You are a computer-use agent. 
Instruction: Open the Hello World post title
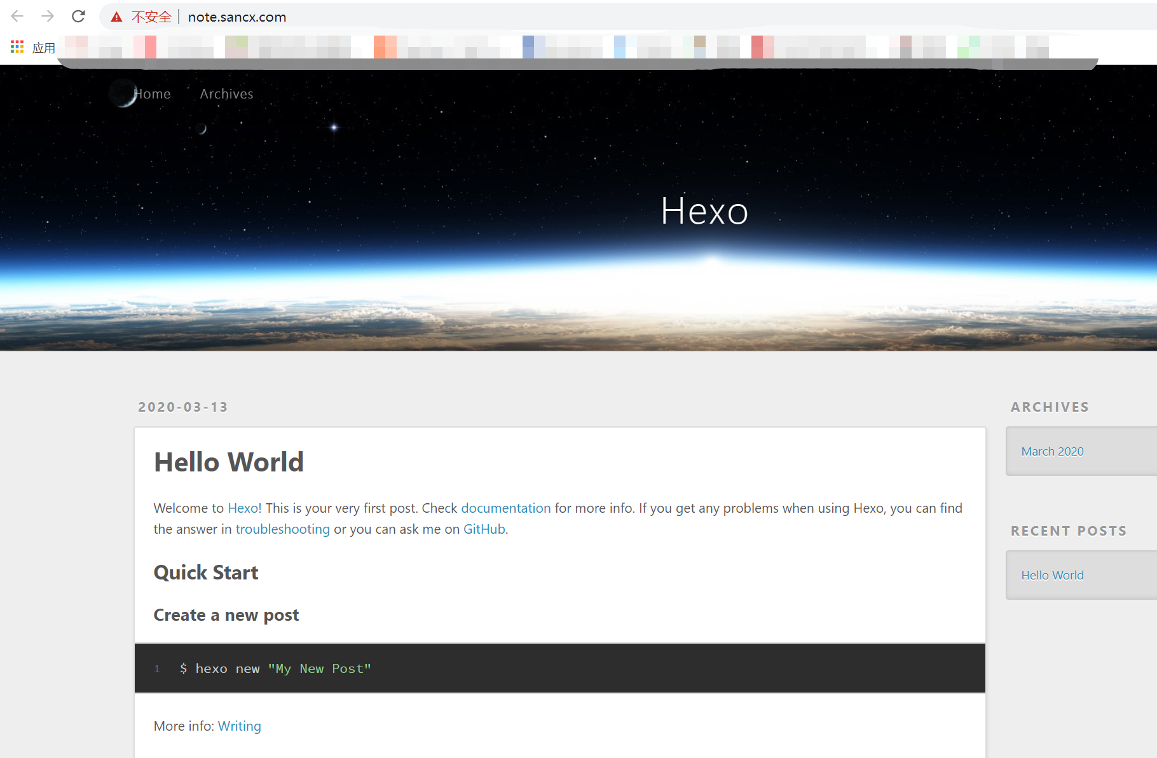229,462
